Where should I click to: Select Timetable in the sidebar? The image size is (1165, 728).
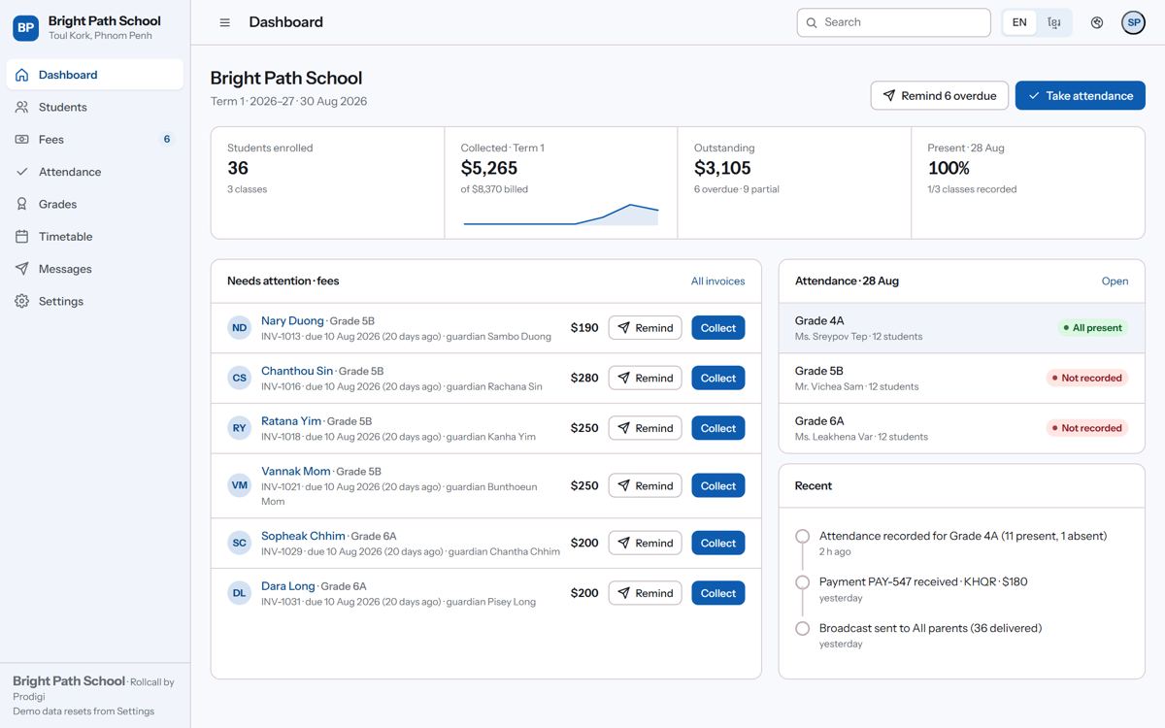[94, 237]
